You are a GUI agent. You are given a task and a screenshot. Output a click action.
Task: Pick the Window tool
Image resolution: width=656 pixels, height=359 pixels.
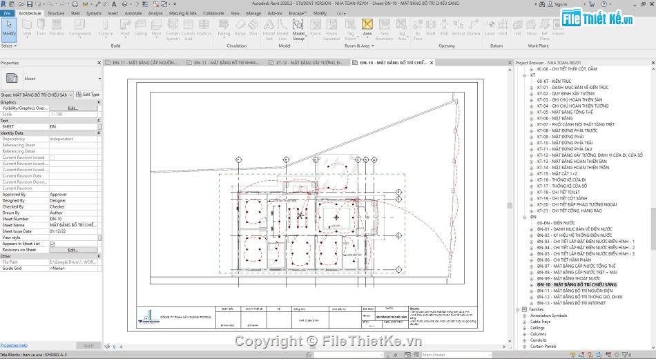coord(57,28)
